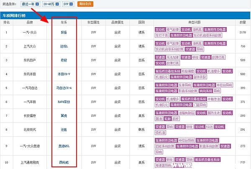
Task: Open the 途观L car series link
Action: 64,46
